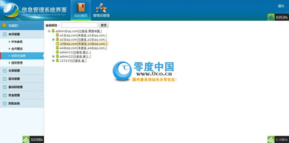Click the 留言管理 pencil icon
Viewport: 289px width, 143px height.
(5, 79)
